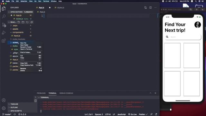Open the Manage gear icon
206x116 pixels.
pyautogui.click(x=4, y=108)
